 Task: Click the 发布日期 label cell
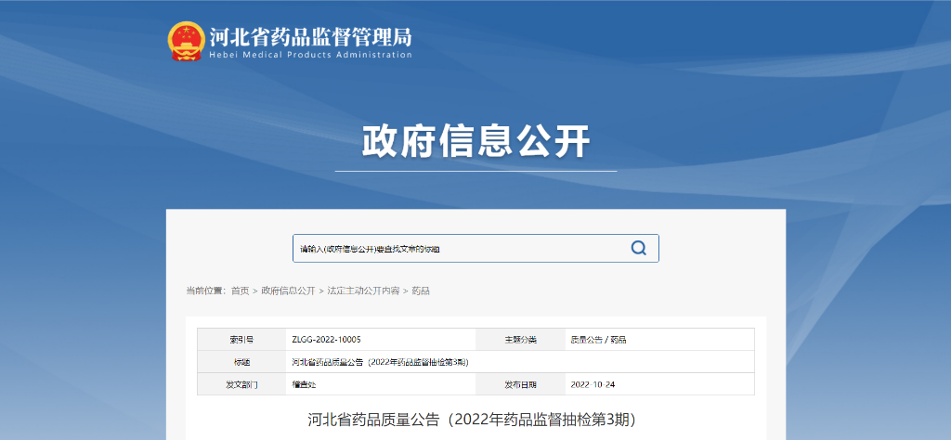click(x=520, y=384)
